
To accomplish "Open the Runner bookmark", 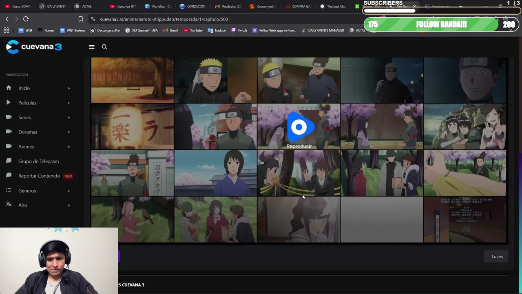I will (46, 30).
